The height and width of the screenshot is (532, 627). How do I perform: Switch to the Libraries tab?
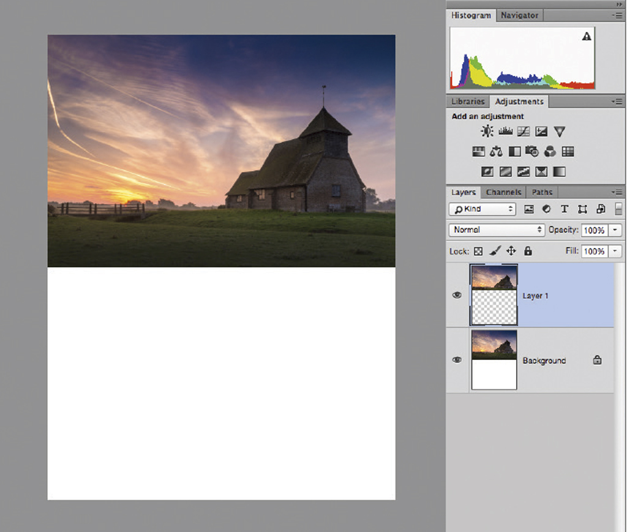(468, 102)
